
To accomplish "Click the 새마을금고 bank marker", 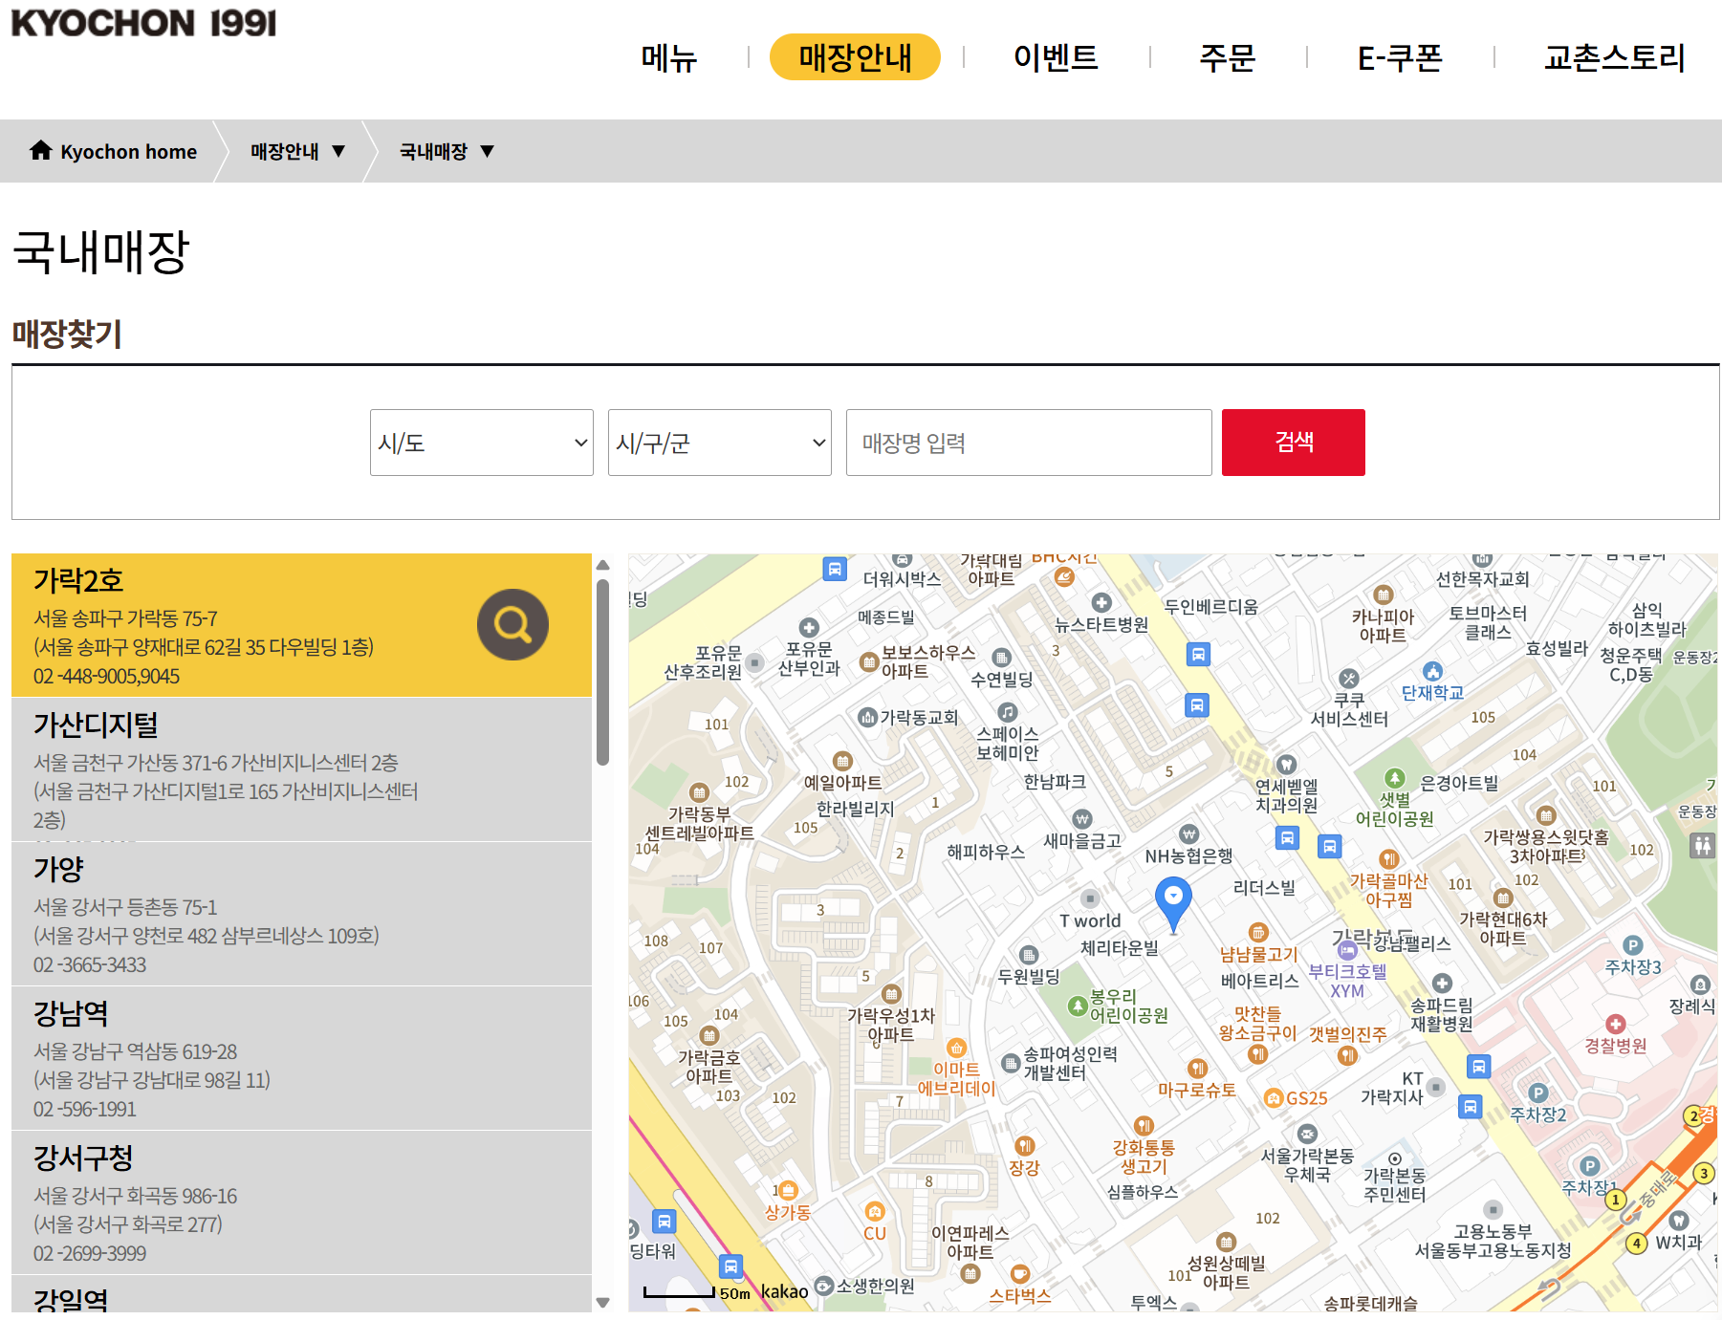I will click(1082, 819).
